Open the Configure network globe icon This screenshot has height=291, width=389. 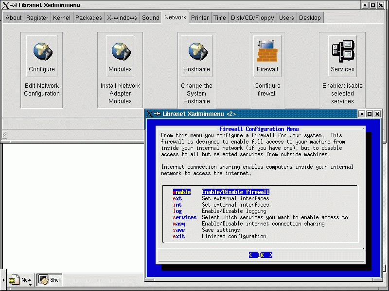[x=42, y=51]
